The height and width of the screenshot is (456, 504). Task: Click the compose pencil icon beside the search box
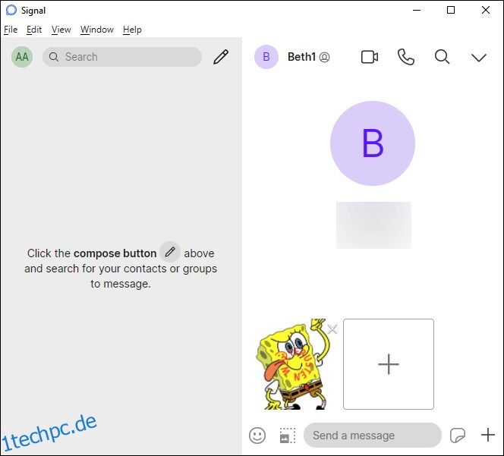[221, 57]
